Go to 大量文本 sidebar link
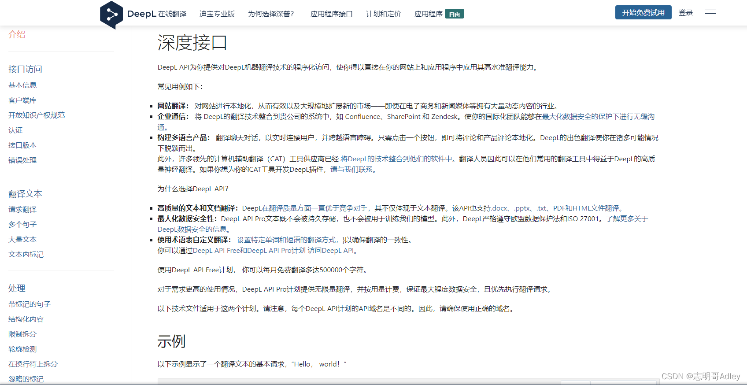This screenshot has height=385, width=747. [22, 239]
